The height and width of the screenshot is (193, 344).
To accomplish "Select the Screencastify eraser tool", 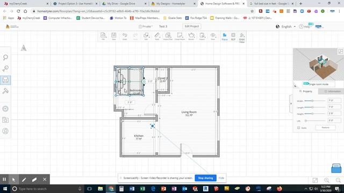I will [34, 180].
